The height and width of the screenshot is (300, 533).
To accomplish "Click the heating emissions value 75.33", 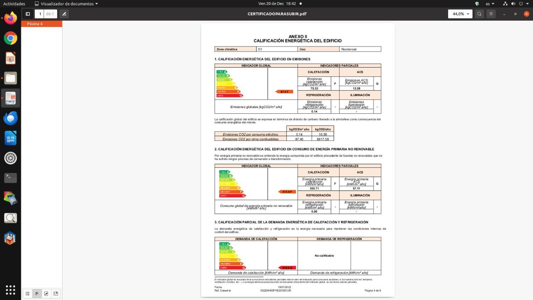I will click(314, 89).
